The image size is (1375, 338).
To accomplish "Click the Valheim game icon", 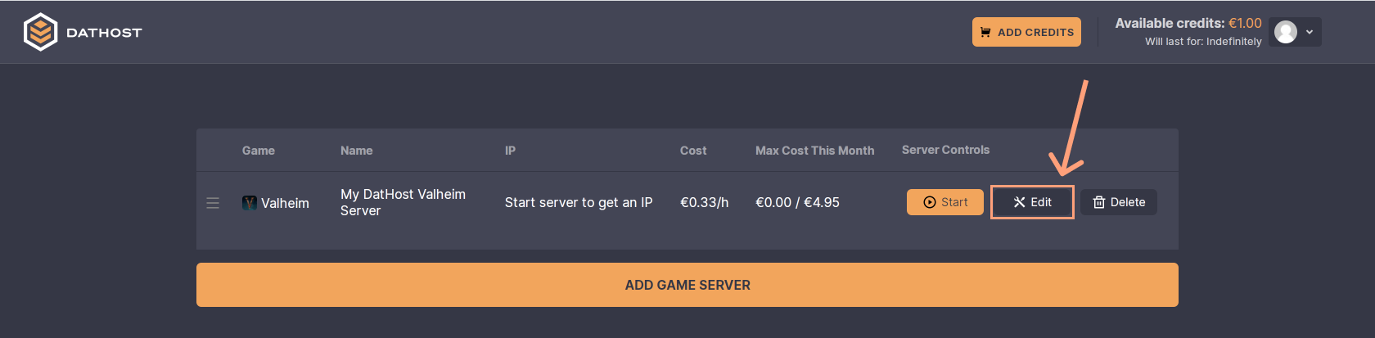I will coord(250,203).
